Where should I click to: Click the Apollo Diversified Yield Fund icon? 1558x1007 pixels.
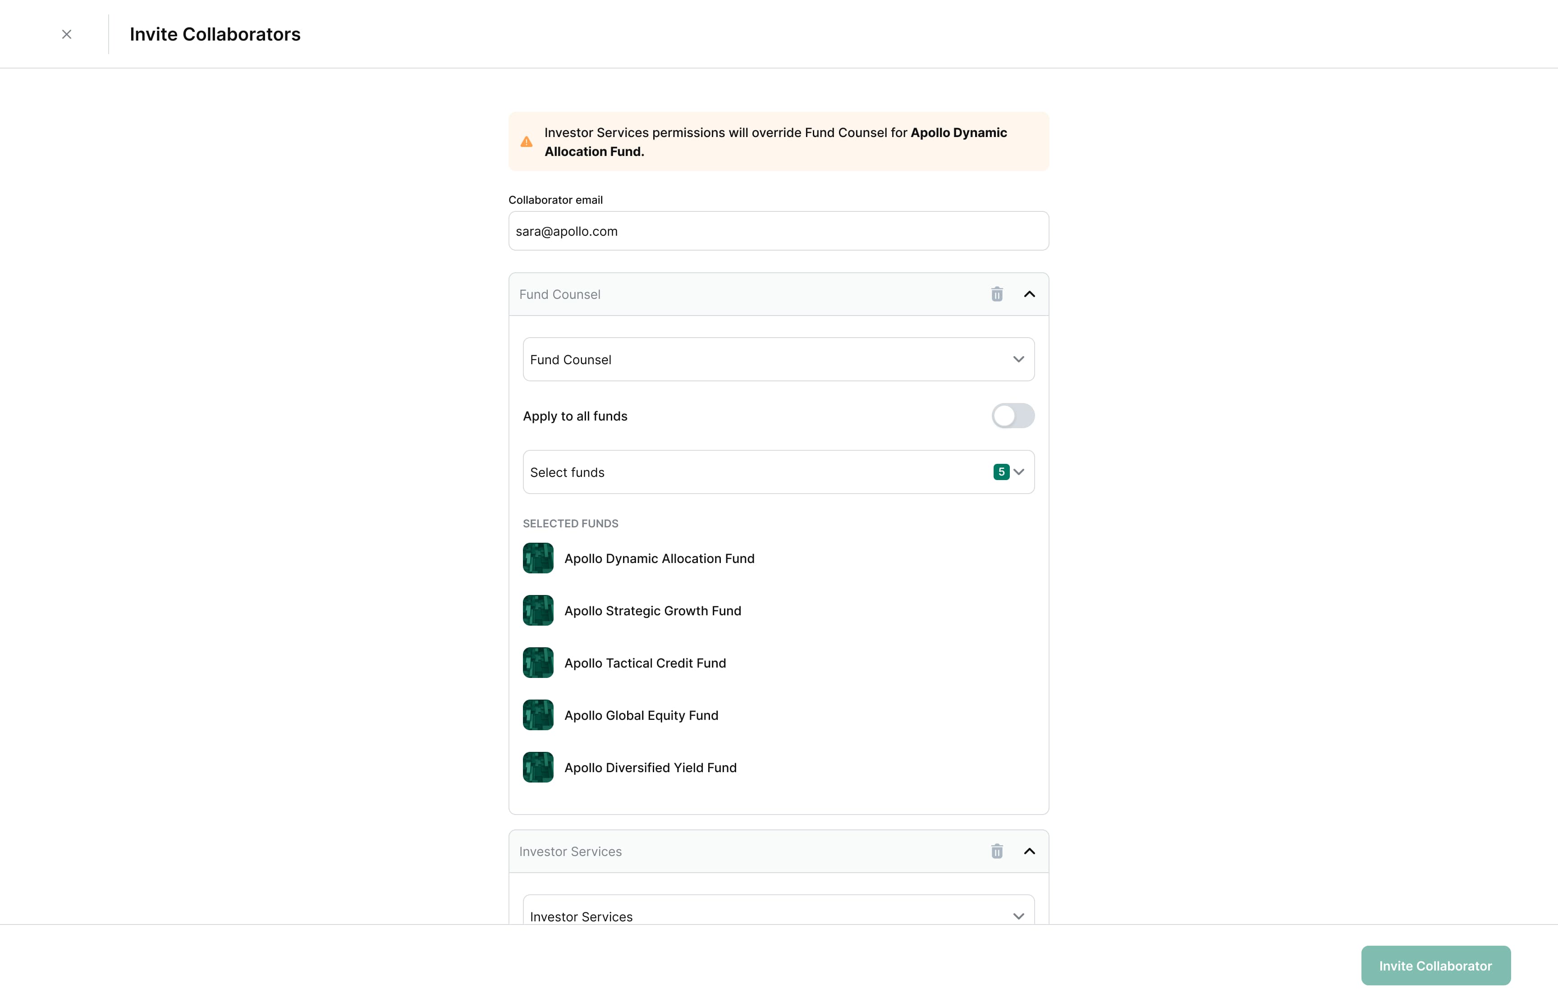(538, 768)
